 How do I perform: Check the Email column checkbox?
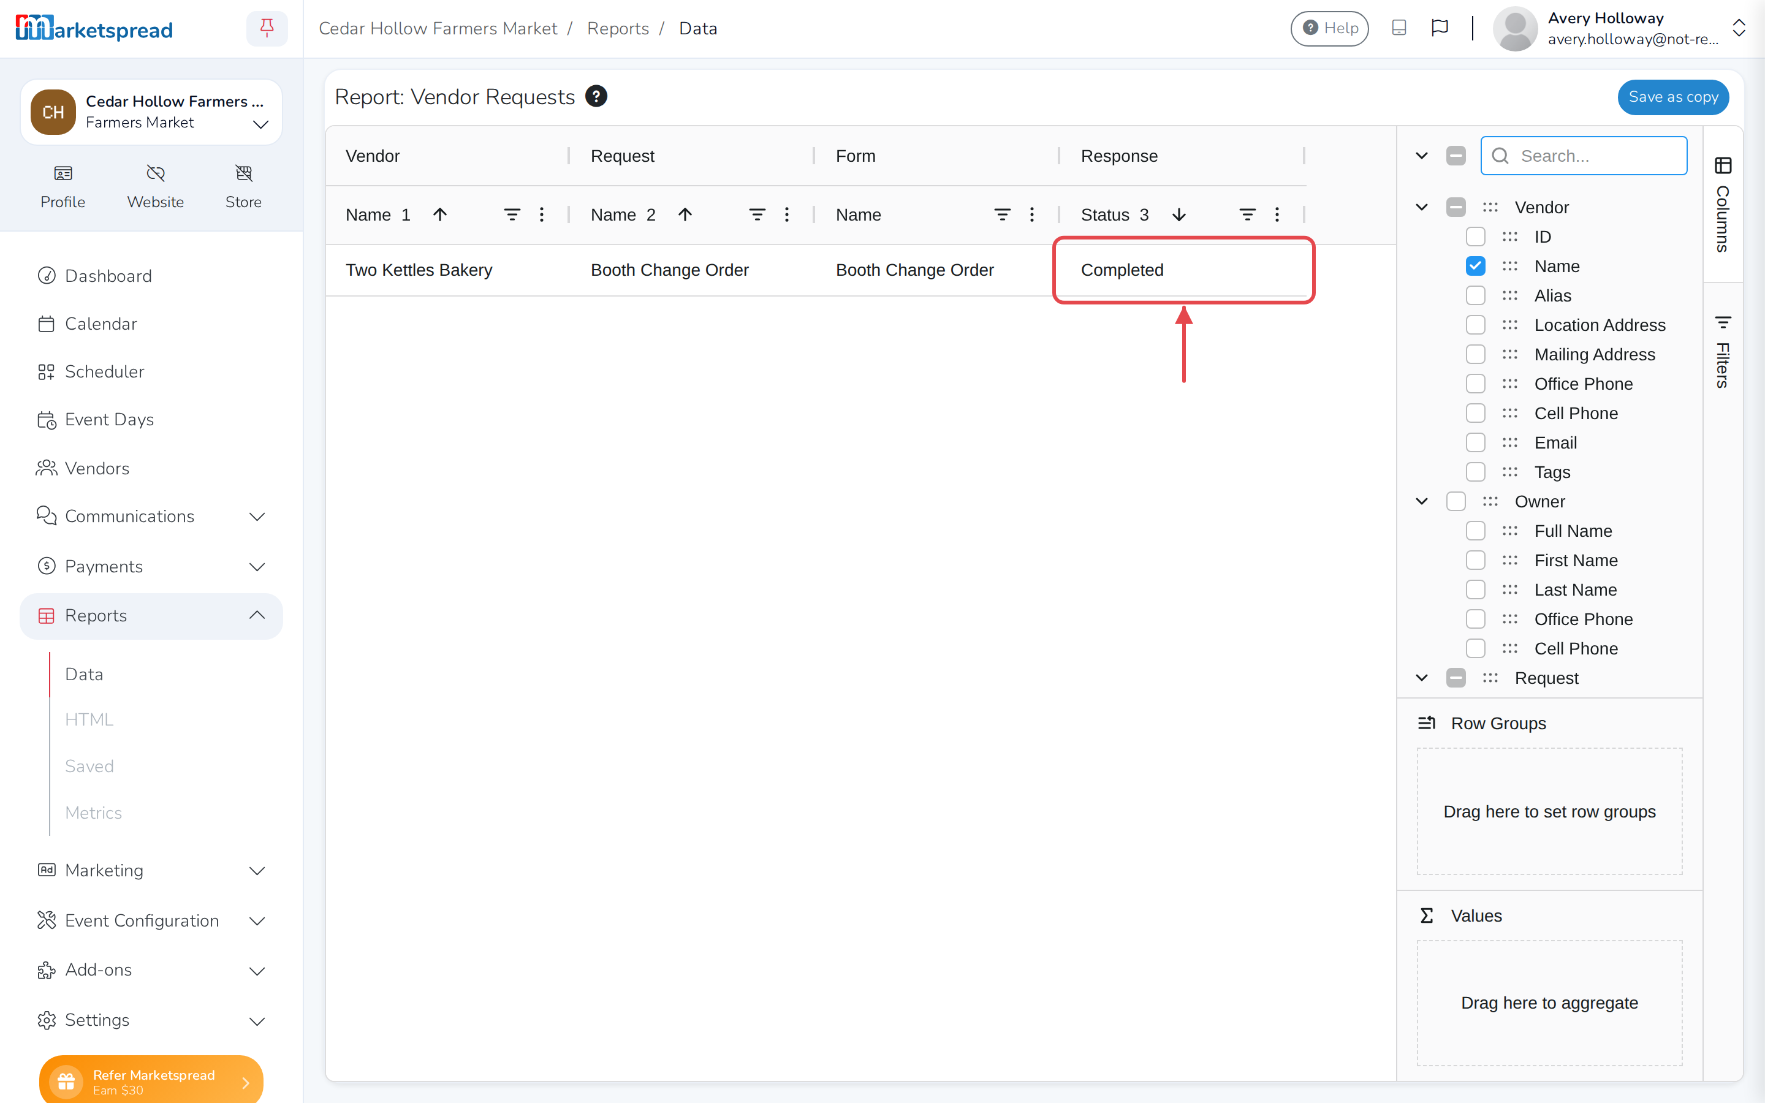(x=1475, y=443)
